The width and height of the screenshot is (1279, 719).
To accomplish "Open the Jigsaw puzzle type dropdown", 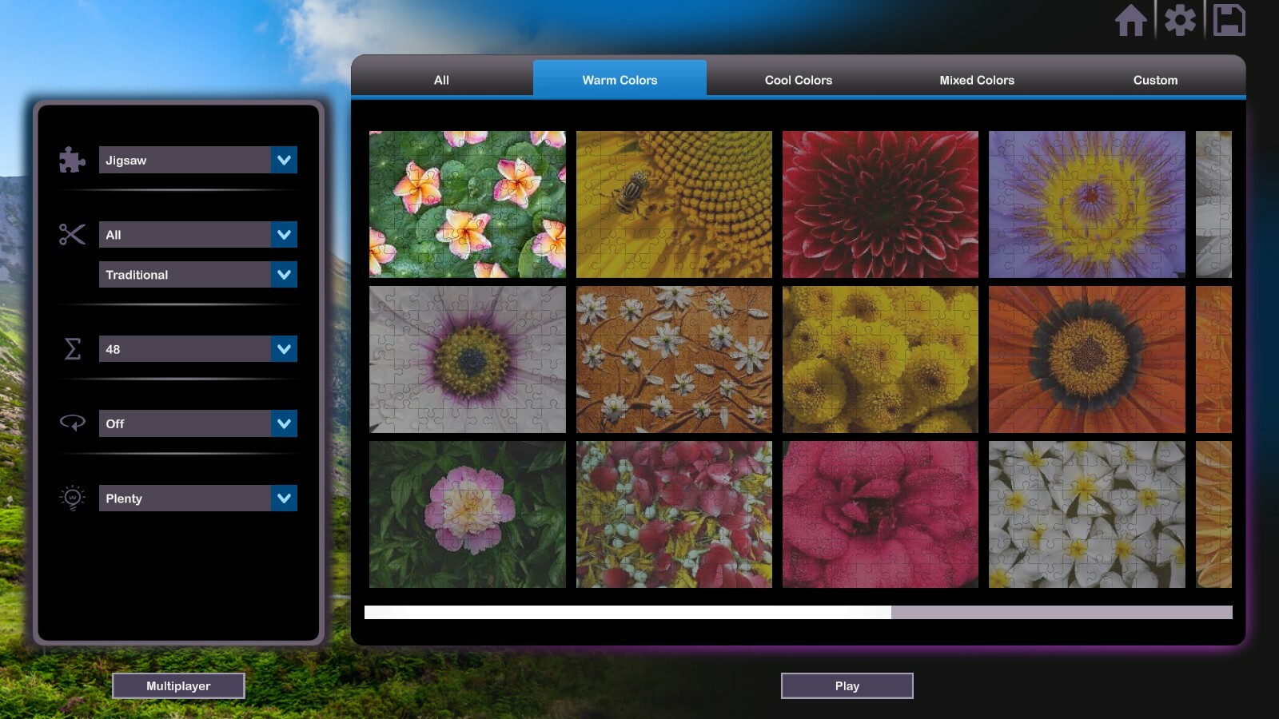I will (x=197, y=160).
